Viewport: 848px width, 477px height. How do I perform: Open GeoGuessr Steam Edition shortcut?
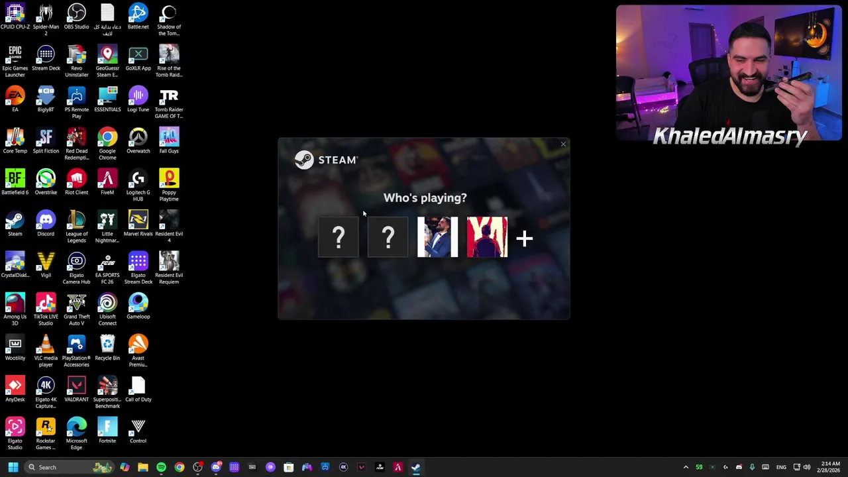pyautogui.click(x=107, y=61)
